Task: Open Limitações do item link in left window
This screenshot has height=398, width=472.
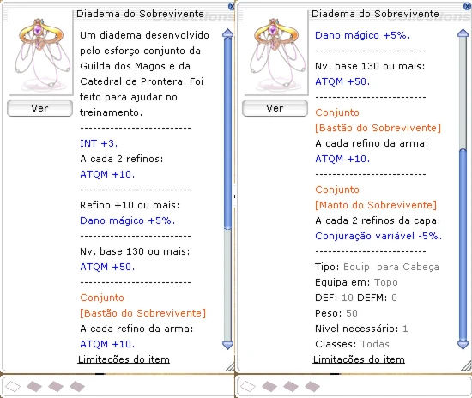Action: [x=124, y=359]
